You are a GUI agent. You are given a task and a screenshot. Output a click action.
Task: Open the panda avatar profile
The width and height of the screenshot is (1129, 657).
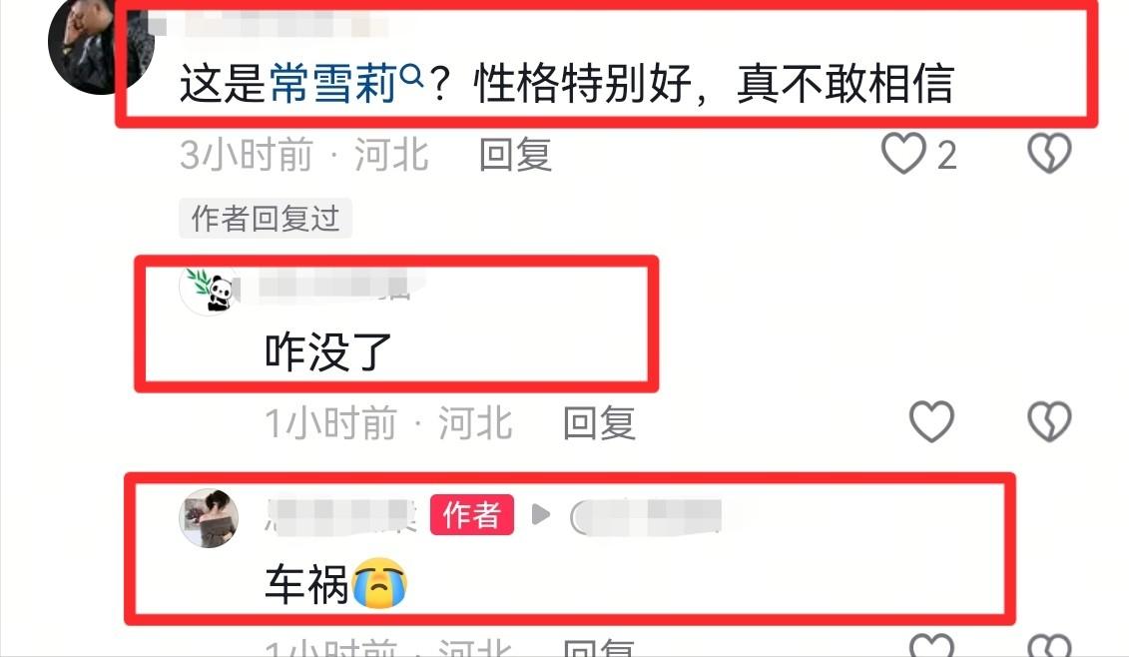pos(209,289)
